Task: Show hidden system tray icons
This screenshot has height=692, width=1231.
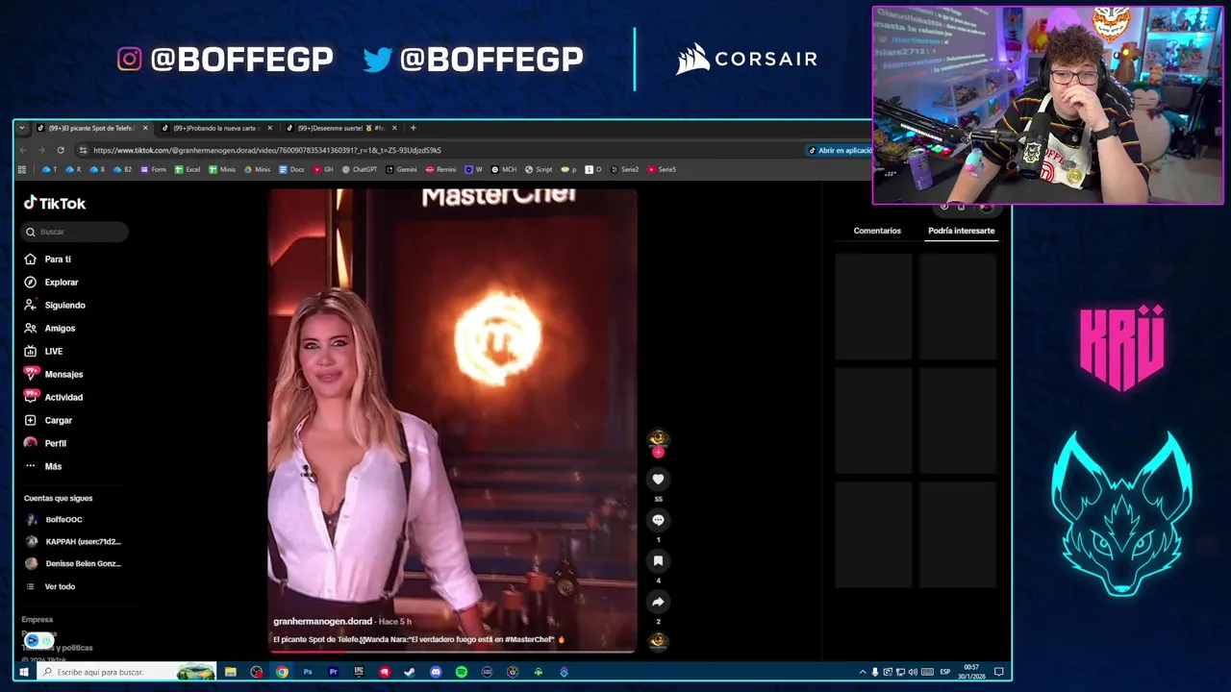Action: (x=863, y=672)
